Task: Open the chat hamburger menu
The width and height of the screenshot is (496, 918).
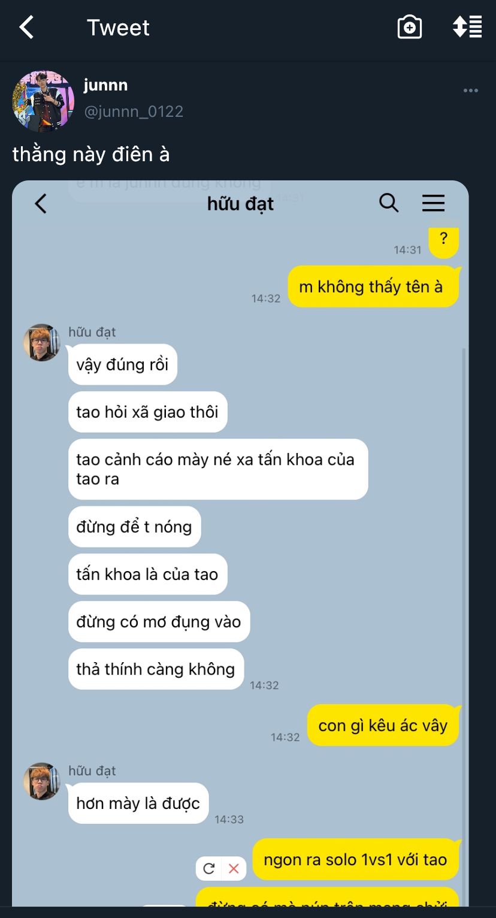Action: click(433, 203)
